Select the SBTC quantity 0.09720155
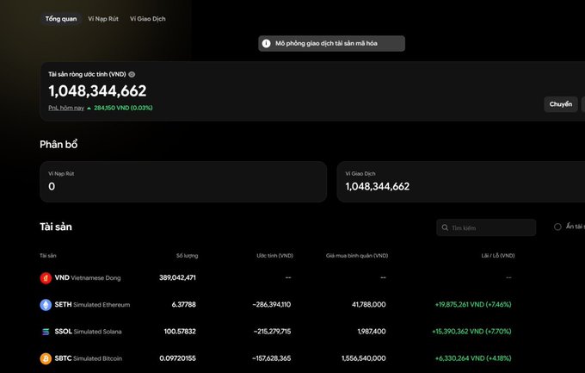Viewport: 585px width, 373px height. (x=177, y=358)
